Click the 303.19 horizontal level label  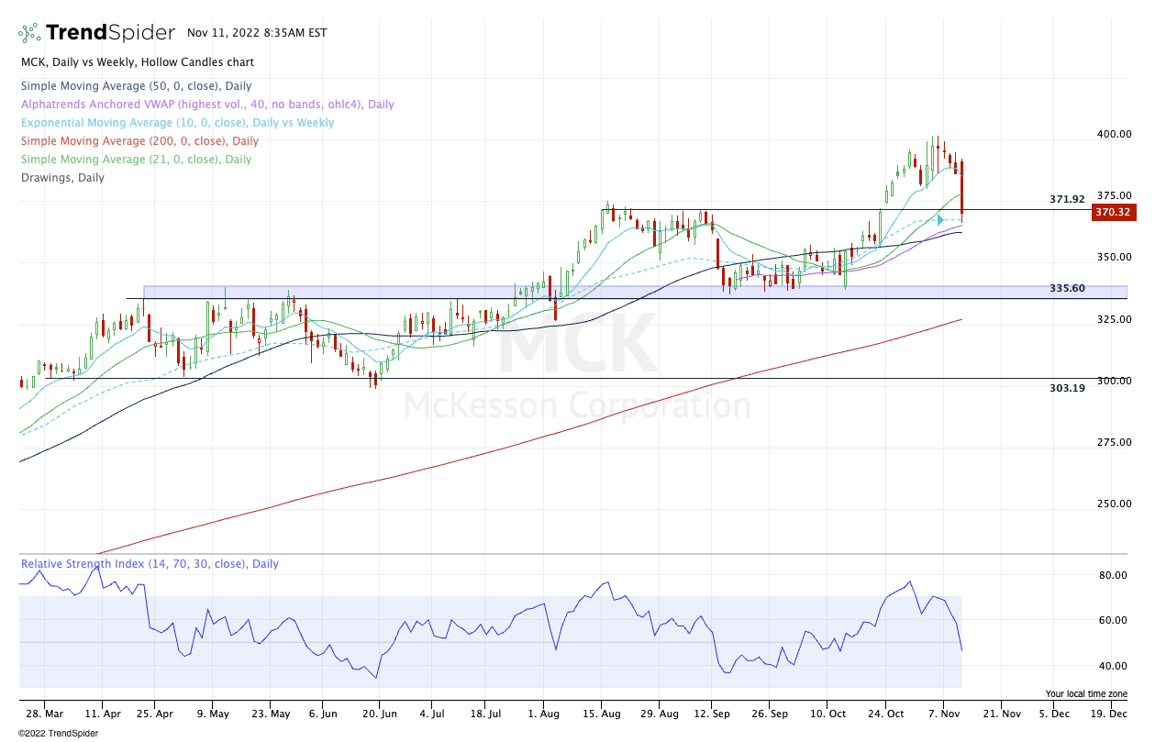tap(1067, 388)
